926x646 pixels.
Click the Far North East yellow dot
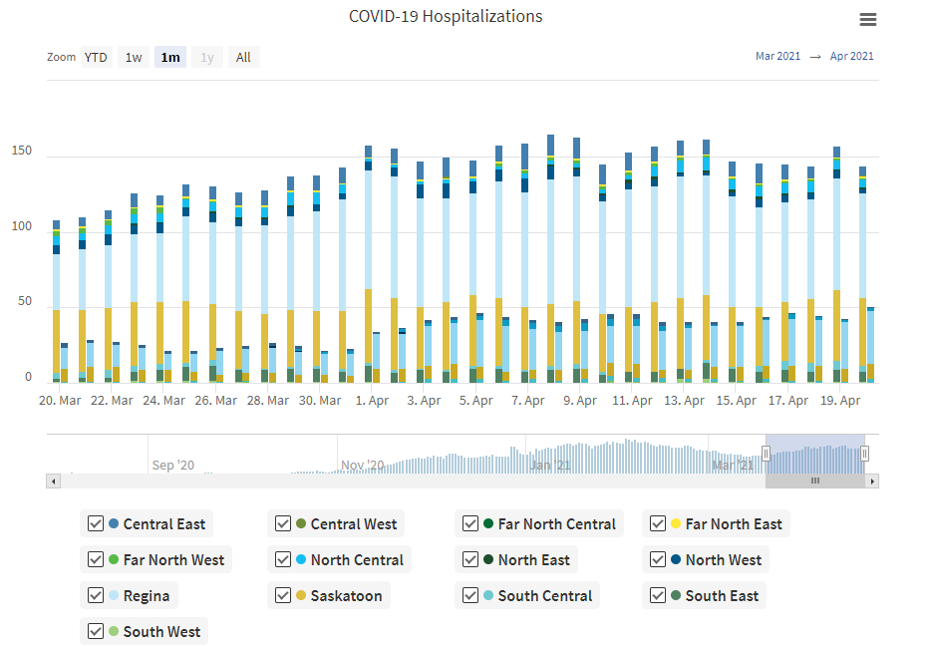(x=676, y=523)
